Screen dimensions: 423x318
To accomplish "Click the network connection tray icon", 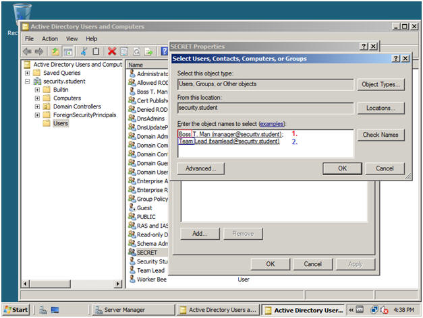I will pos(374,310).
